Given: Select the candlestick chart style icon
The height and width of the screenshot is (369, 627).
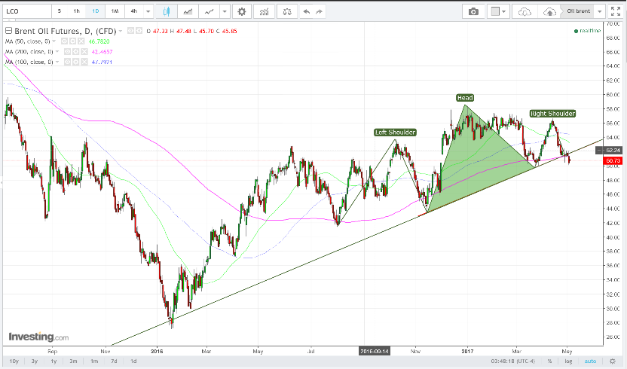Looking at the screenshot, I should pos(166,11).
